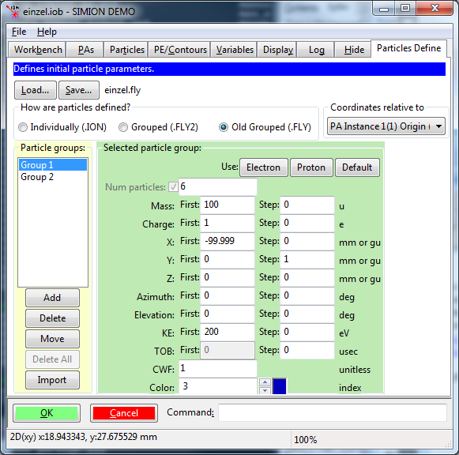Screen dimensions: 459x455
Task: Click the X First field showing -99.999
Action: 228,241
